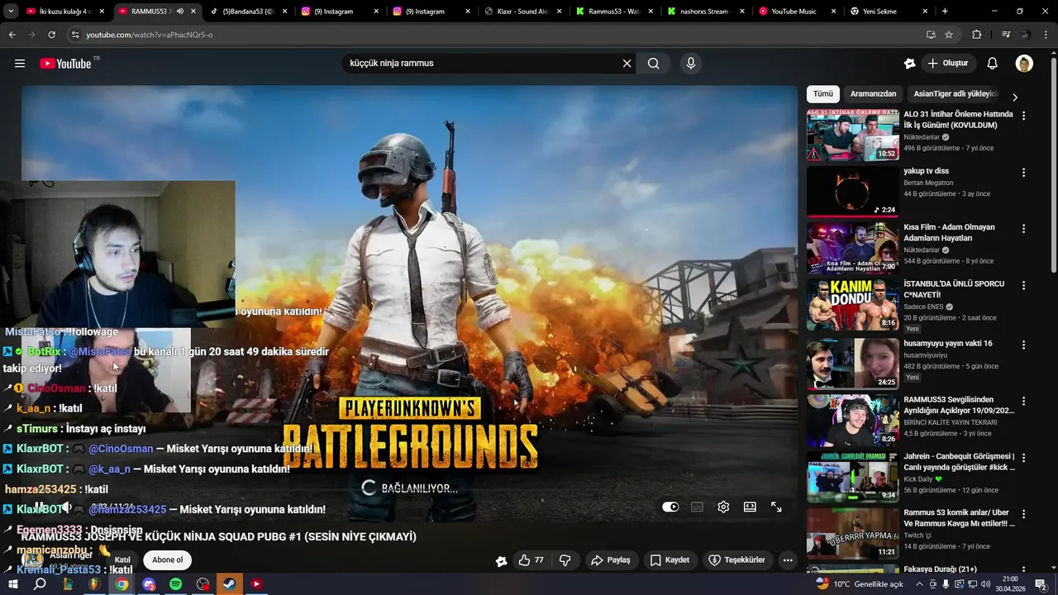Show hidden system tray icons chevron

(x=920, y=584)
